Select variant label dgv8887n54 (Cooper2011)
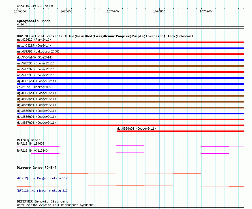The image size is (252, 209). [x=37, y=123]
